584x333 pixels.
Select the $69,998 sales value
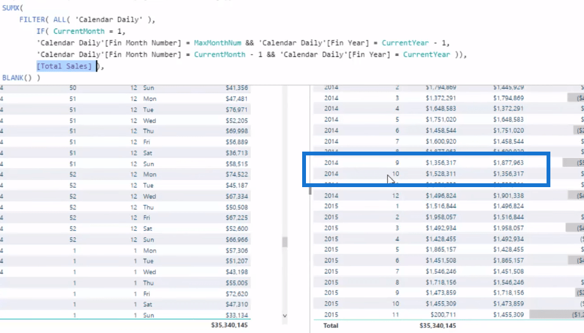(x=237, y=131)
